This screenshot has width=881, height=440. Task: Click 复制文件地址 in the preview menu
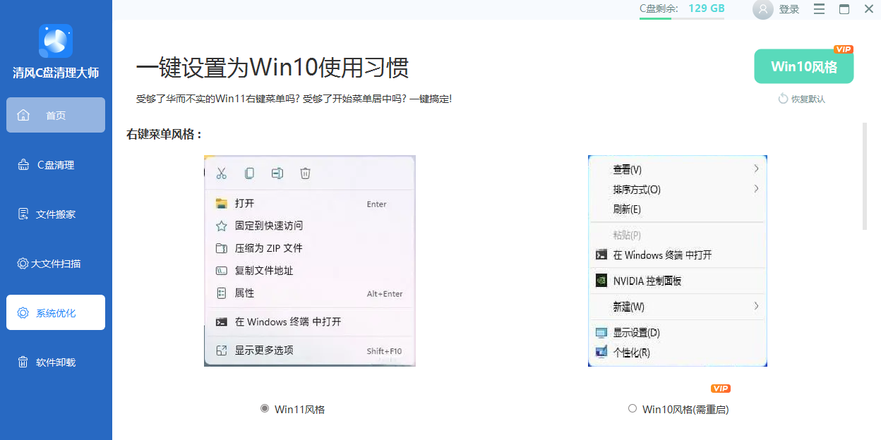(x=264, y=271)
